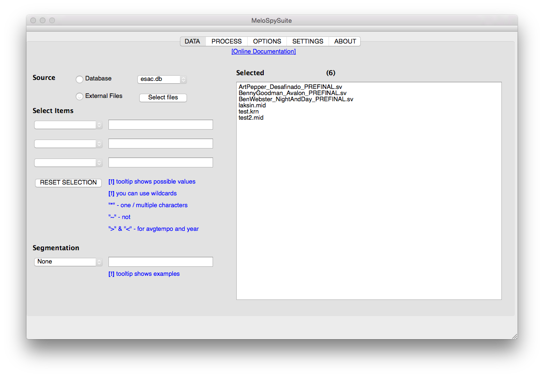Select BenWebster_NightAndDay_PREFINAL.sv in the list
The width and height of the screenshot is (544, 377).
[296, 99]
